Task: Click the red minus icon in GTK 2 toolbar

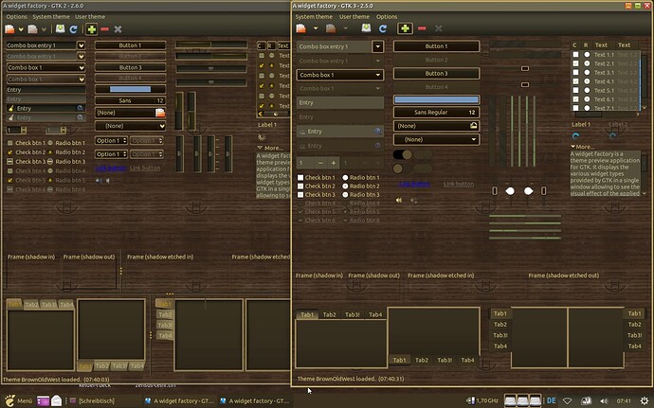Action: coord(104,29)
